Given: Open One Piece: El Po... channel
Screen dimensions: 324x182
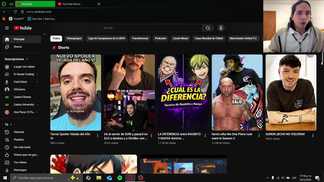Looking at the screenshot, I should pyautogui.click(x=22, y=112).
